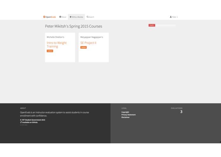Open the Peter user dropdown menu
This screenshot has width=221, height=157.
pos(174,17)
